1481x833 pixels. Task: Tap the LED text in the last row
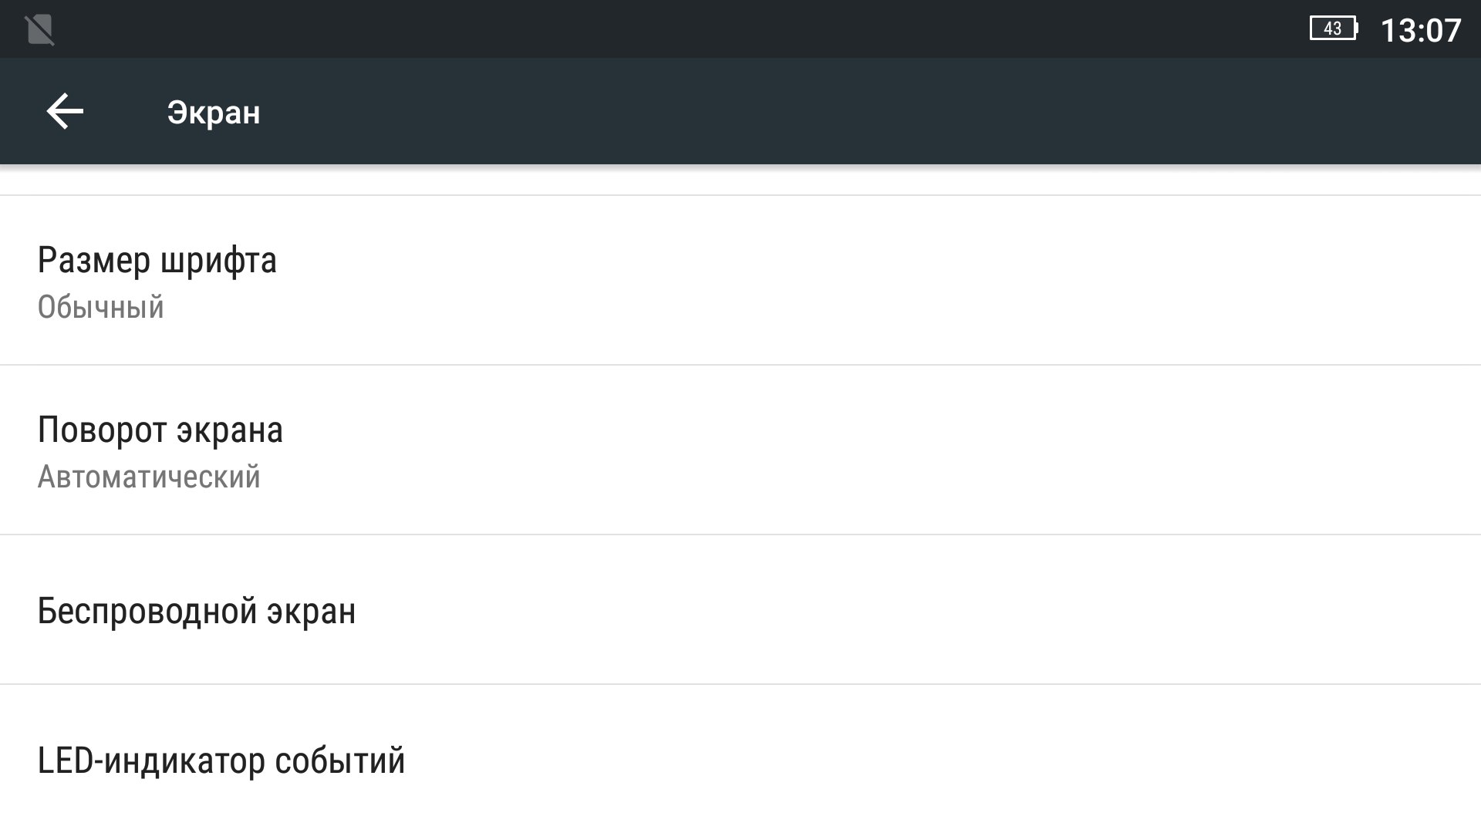[x=65, y=760]
